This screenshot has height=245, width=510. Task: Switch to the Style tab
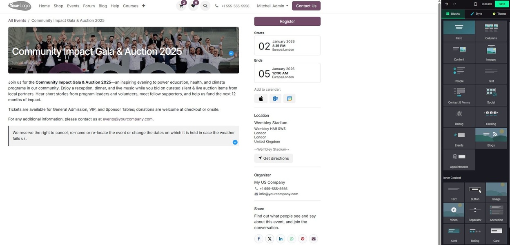click(x=476, y=14)
